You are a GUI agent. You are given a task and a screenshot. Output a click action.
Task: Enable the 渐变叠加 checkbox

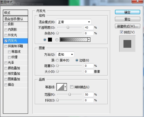tap(6, 74)
